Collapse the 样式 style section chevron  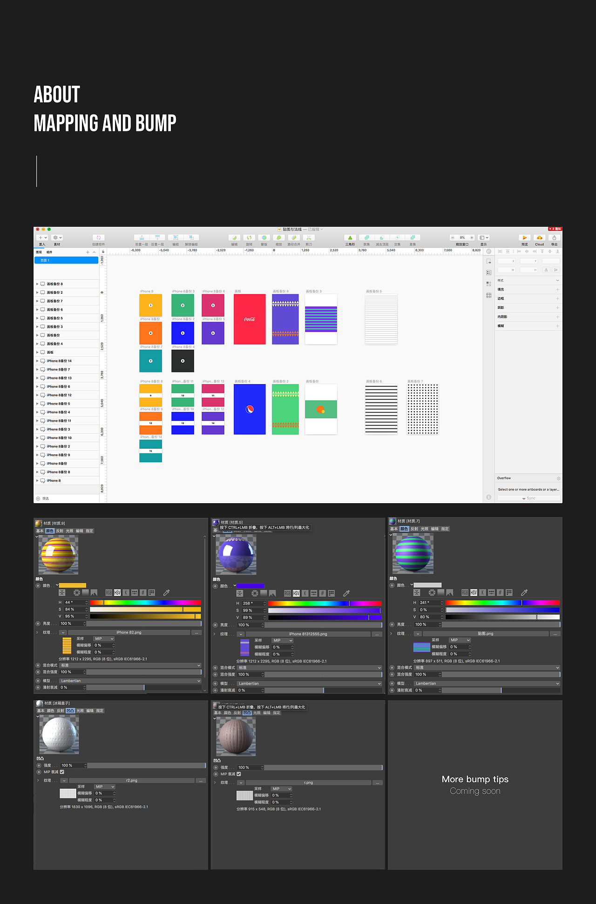[x=557, y=280]
